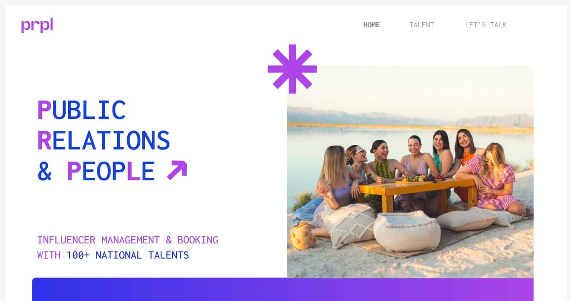Viewport: 571px width, 301px height.
Task: Click the blue-purple gradient banner
Action: (x=283, y=289)
